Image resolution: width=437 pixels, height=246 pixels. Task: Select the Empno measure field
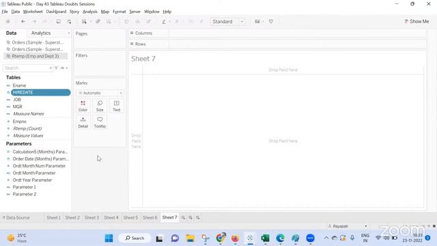[x=20, y=122]
